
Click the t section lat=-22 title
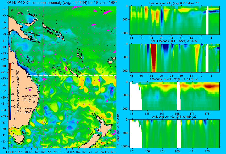pyautogui.click(x=174, y=79)
